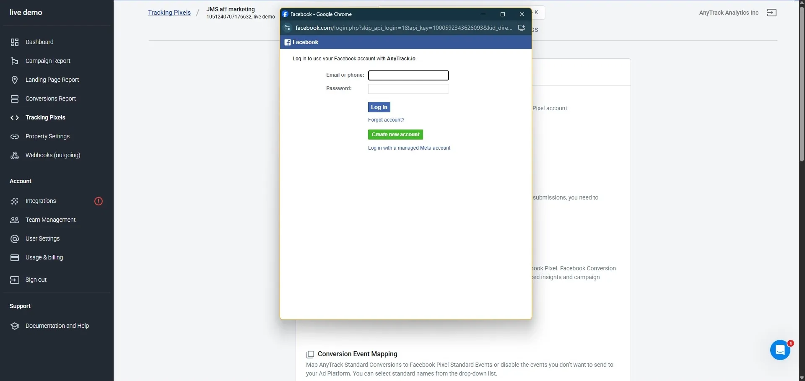Open Dashboard in the sidebar
Viewport: 805px width, 381px height.
39,42
